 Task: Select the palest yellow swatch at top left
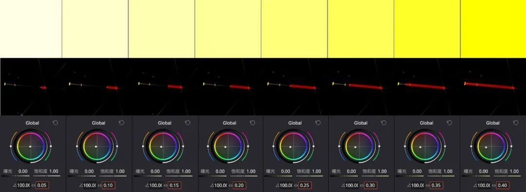click(x=31, y=29)
